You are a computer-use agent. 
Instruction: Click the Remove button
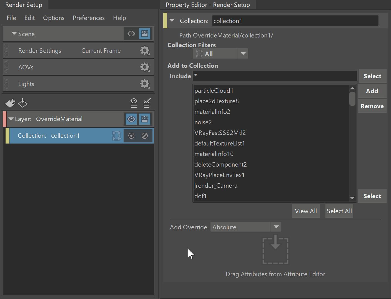click(372, 106)
